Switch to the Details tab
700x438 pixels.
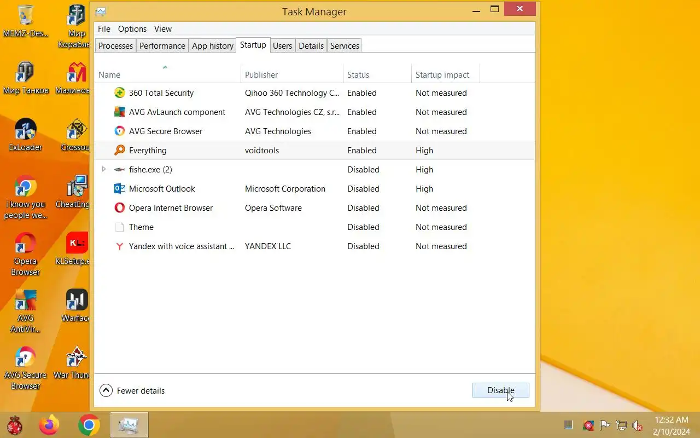click(x=311, y=46)
